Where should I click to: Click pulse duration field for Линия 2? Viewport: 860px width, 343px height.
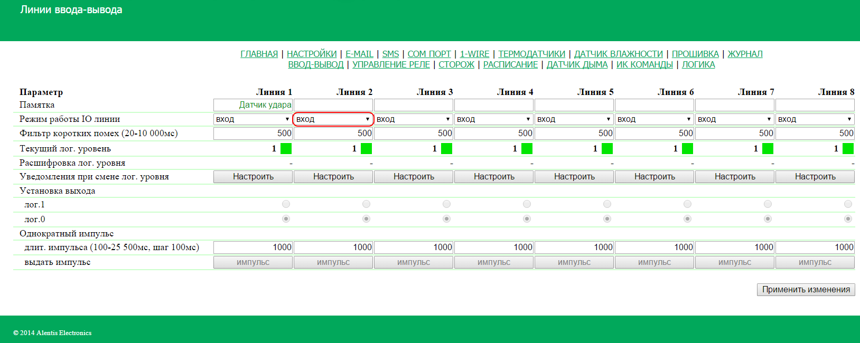(333, 247)
